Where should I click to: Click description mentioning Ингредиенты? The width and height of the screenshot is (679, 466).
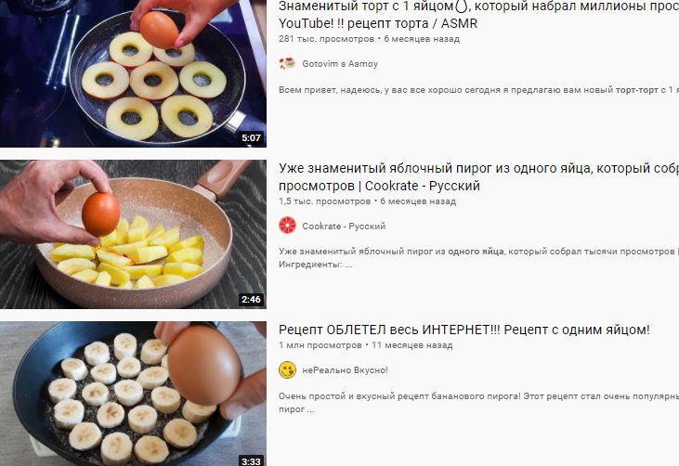coord(478,258)
